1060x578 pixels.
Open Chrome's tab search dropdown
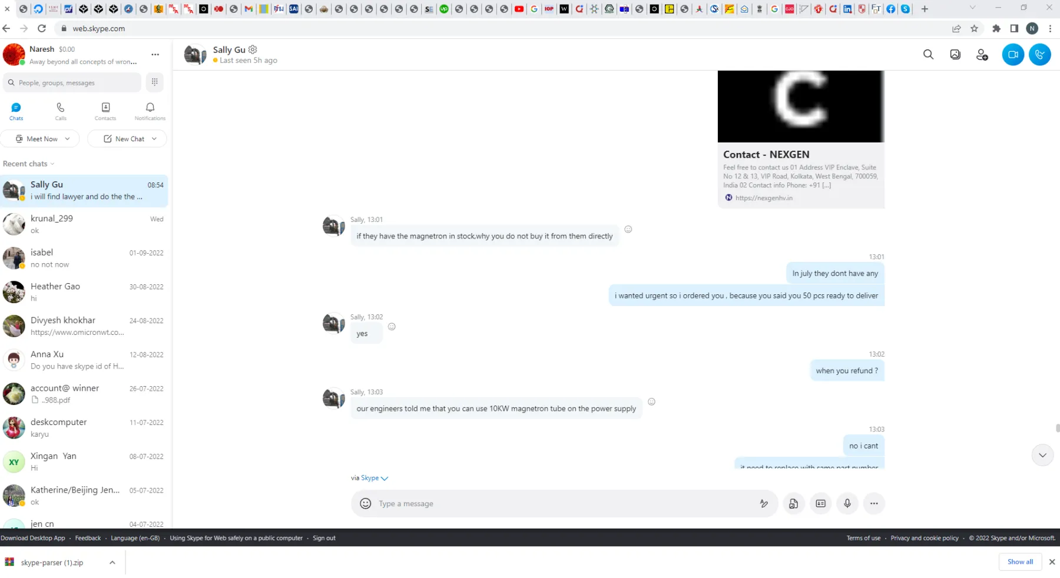pos(972,8)
